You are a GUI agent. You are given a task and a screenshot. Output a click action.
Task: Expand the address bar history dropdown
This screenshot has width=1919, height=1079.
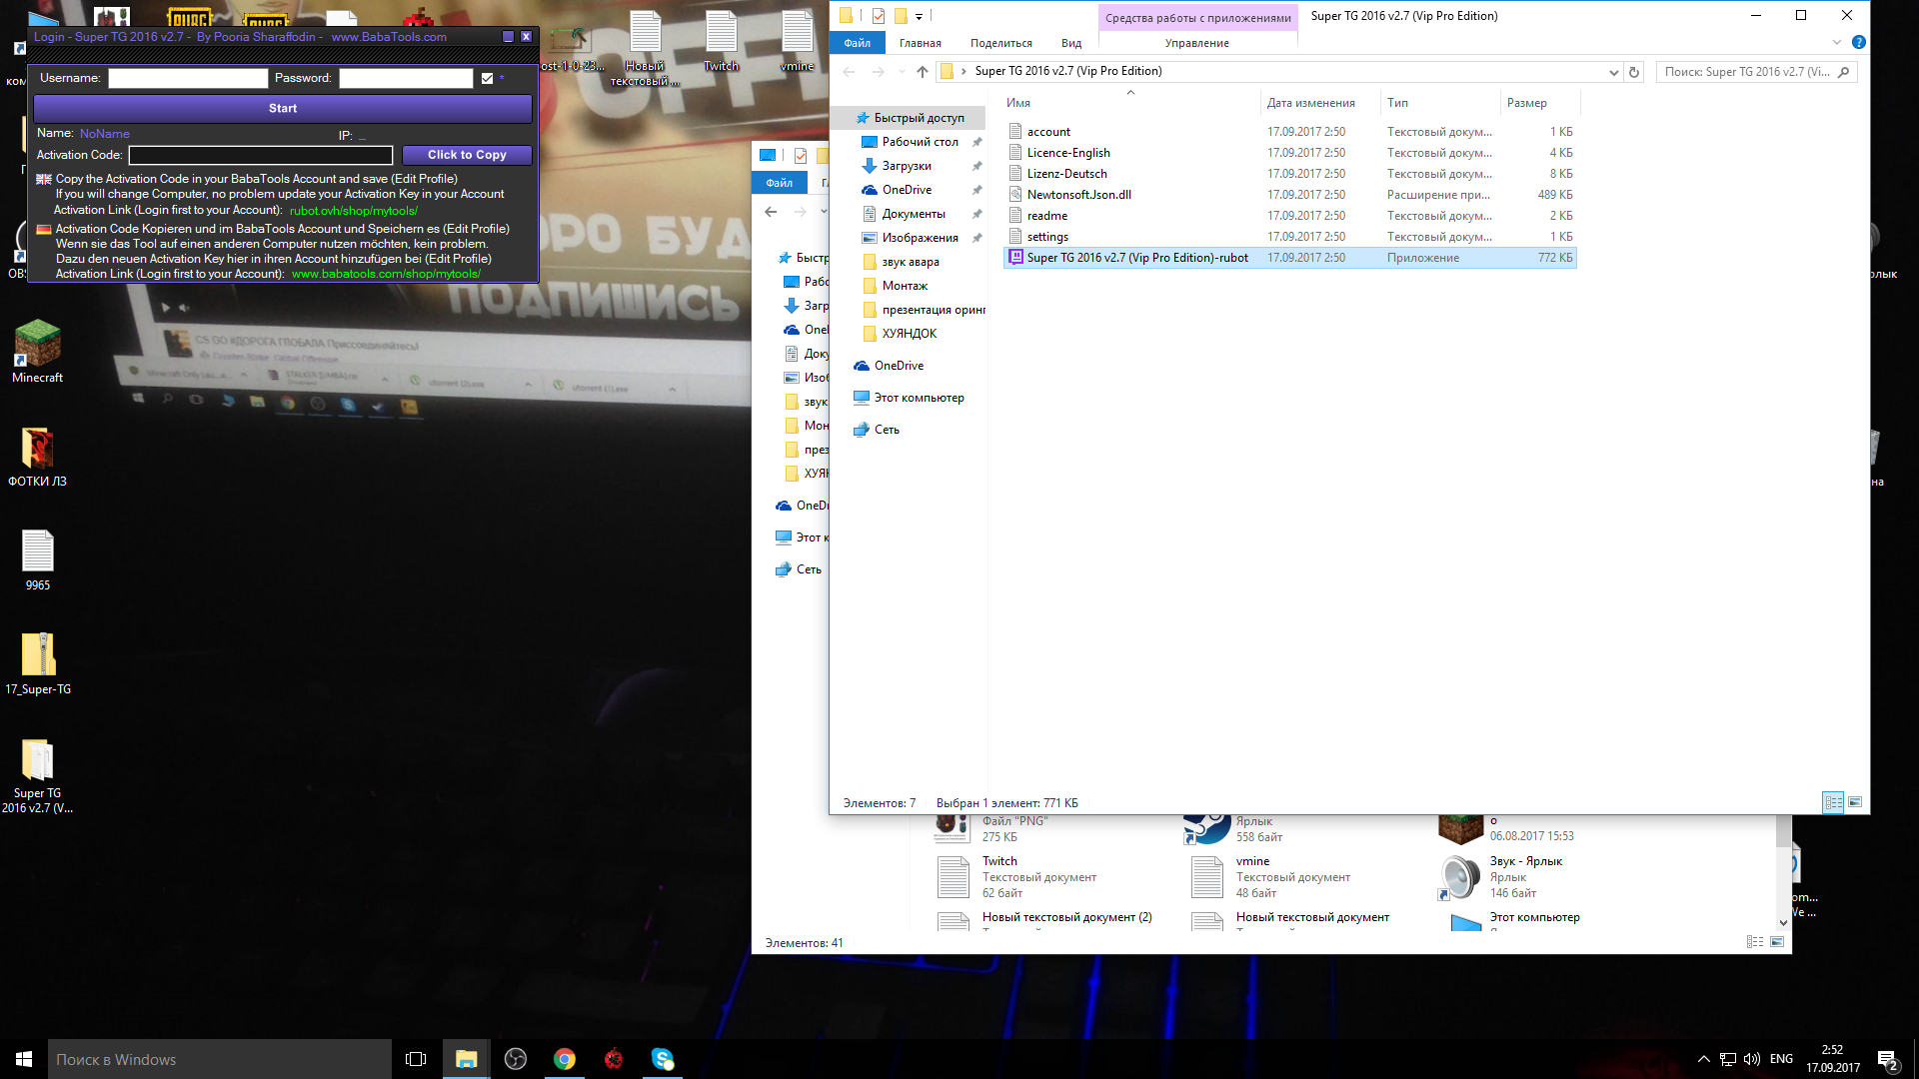(x=1613, y=72)
